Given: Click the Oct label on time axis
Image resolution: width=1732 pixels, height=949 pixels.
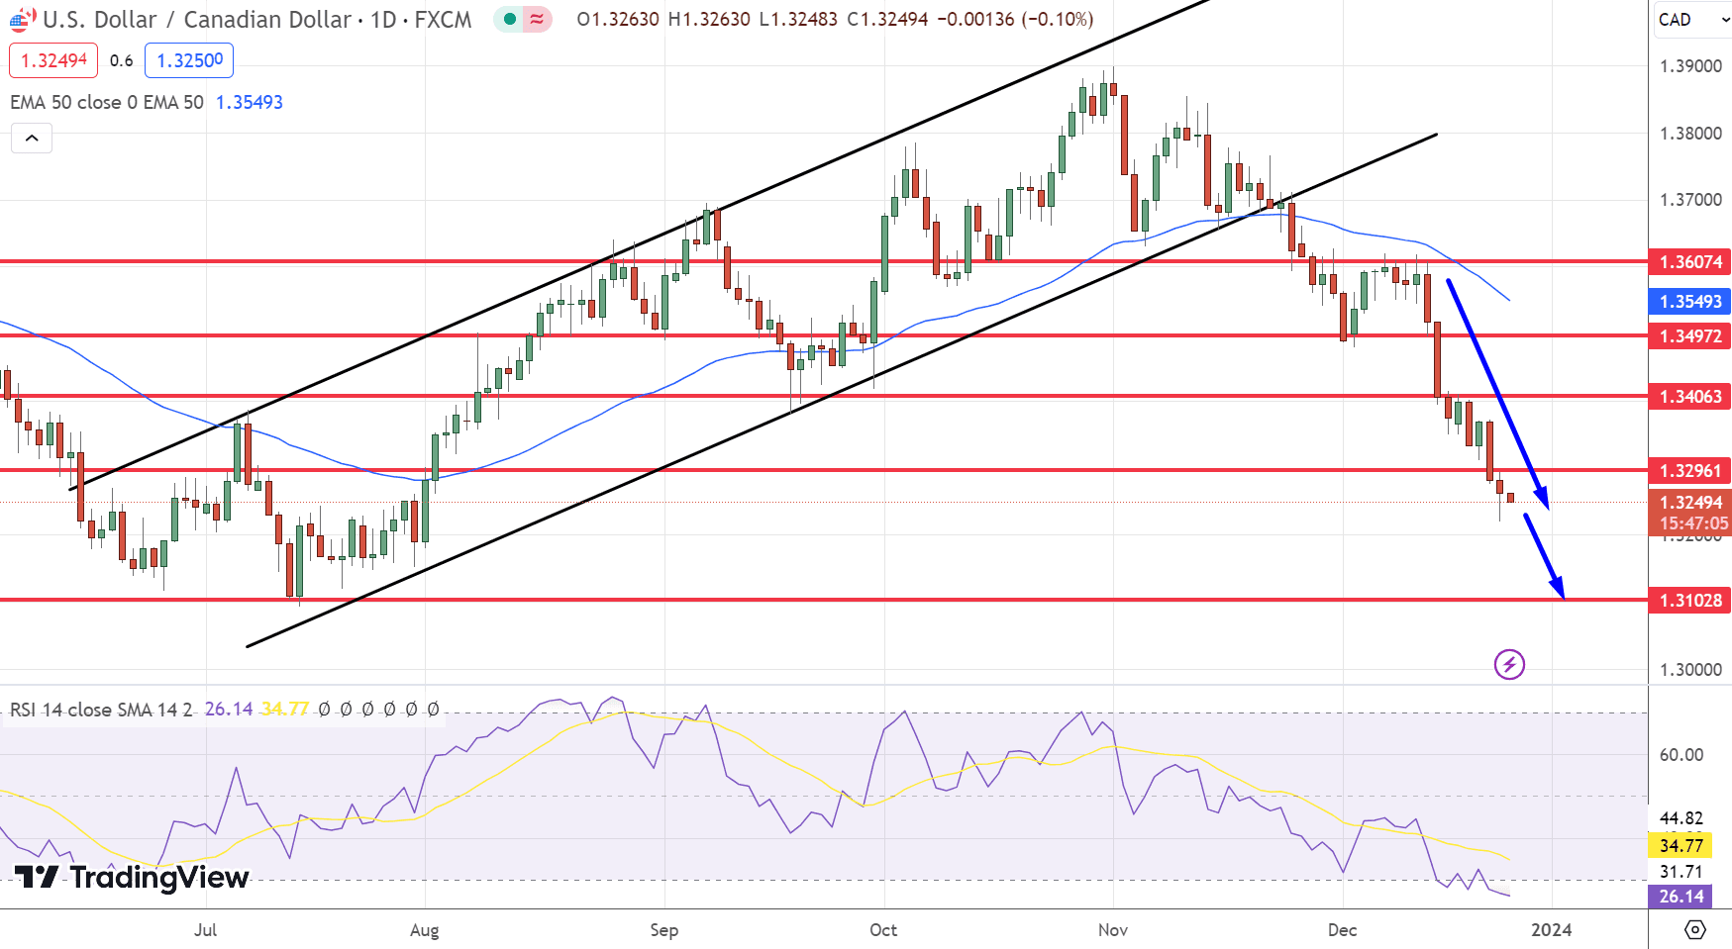Looking at the screenshot, I should pyautogui.click(x=883, y=930).
